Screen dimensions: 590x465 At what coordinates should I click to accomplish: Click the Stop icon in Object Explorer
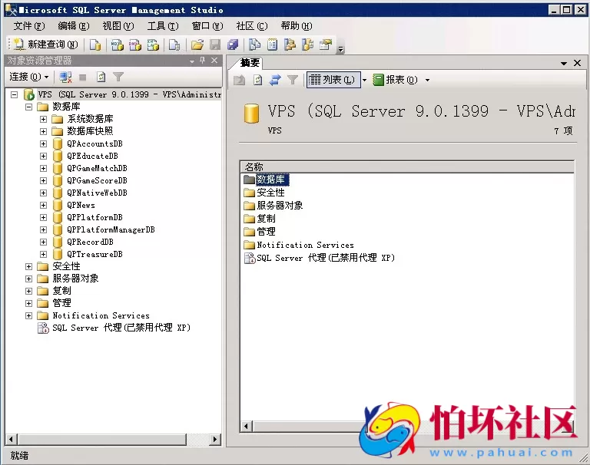(83, 77)
